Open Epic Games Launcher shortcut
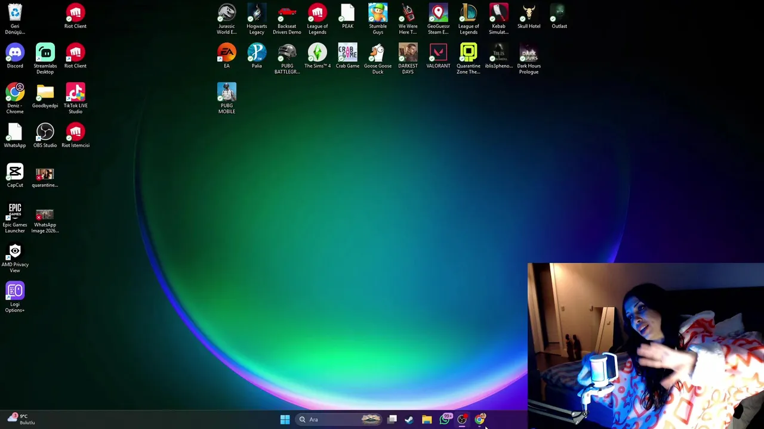Screen dimensions: 764x429 tap(15, 217)
